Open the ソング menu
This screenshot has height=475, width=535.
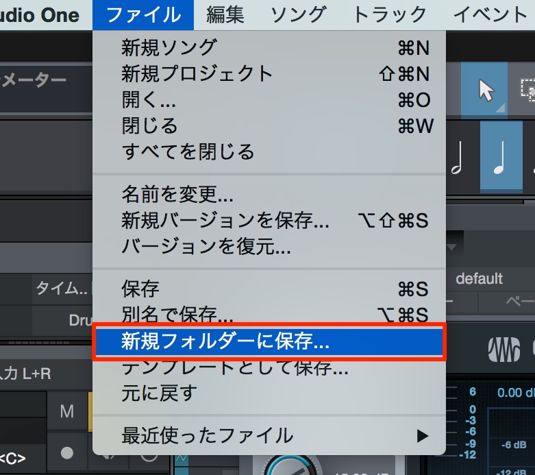[x=298, y=15]
